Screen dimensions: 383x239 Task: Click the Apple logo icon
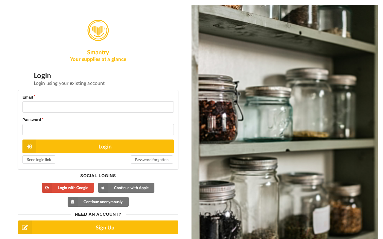(x=103, y=188)
